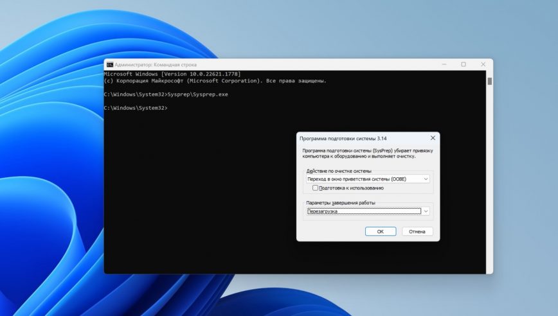This screenshot has width=558, height=316.
Task: Click the Sysprep\Sysprep.exe command line text
Action: click(x=197, y=94)
